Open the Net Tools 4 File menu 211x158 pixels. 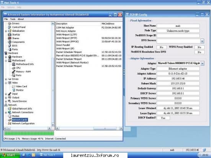pos(3,7)
